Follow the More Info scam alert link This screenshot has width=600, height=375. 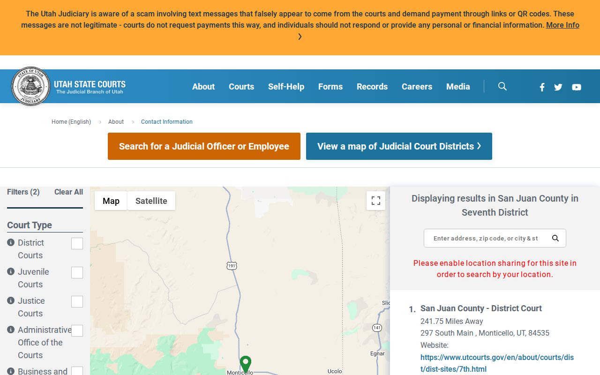click(x=562, y=25)
